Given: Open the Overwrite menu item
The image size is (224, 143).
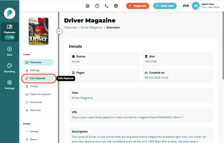Looking at the screenshot, I should (39, 102).
